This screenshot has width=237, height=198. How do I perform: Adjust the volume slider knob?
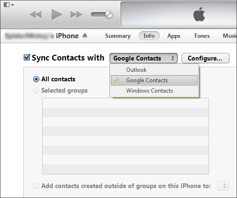point(109,15)
